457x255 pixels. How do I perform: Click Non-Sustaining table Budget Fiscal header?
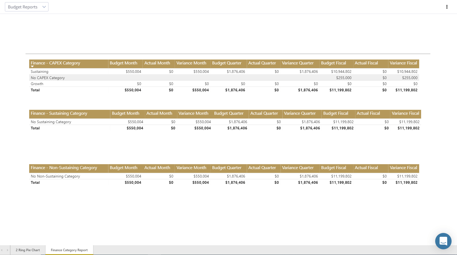pyautogui.click(x=333, y=168)
